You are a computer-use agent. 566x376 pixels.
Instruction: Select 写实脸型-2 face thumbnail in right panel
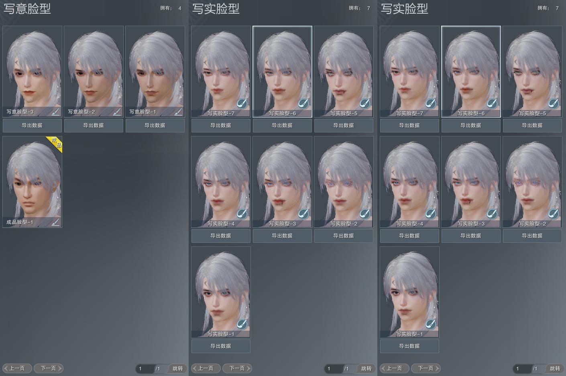tap(532, 179)
